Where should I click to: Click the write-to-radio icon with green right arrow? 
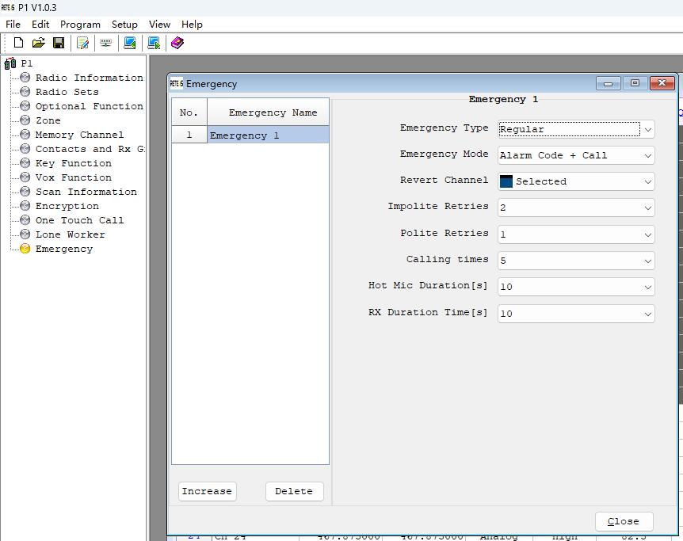154,43
